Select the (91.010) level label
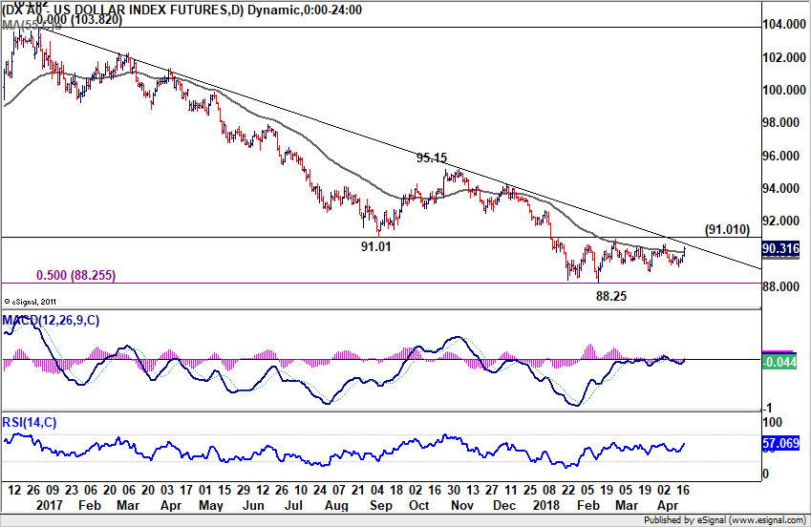Viewport: 811px width, 527px height. 727,229
